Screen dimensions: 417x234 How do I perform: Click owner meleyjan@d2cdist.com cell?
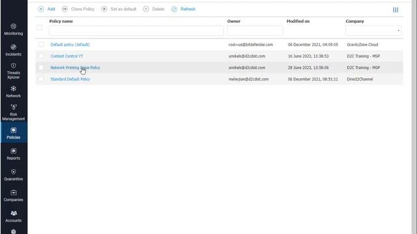[x=248, y=79]
